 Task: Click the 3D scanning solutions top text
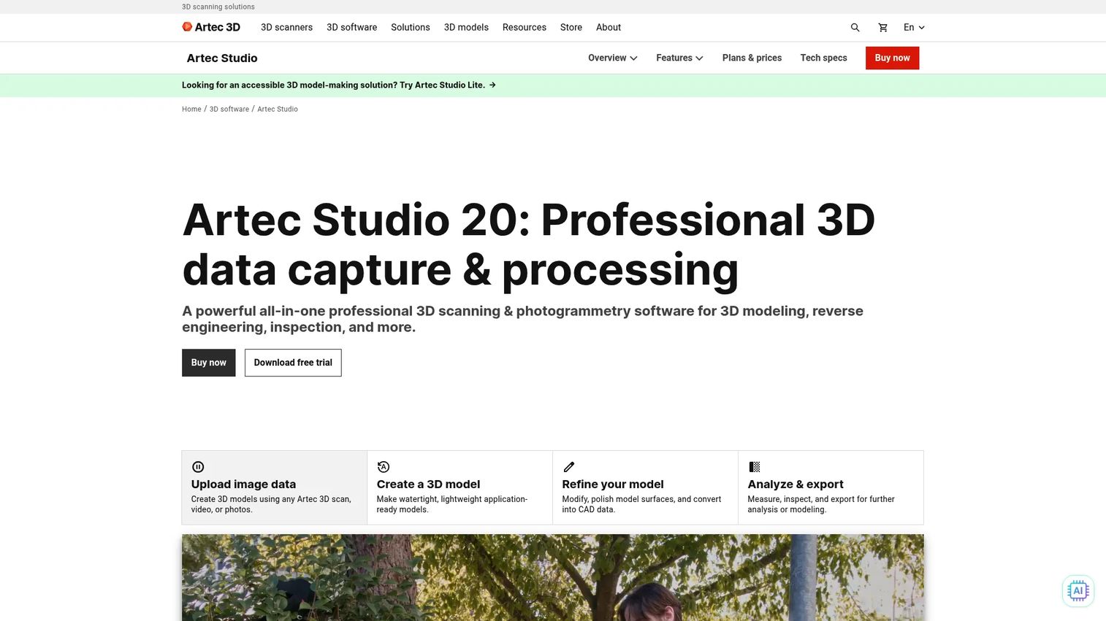coord(218,7)
